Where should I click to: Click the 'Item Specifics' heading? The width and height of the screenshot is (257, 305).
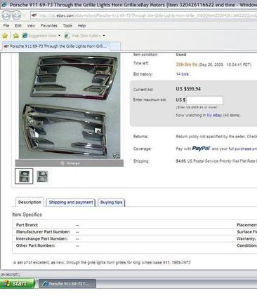(x=27, y=215)
